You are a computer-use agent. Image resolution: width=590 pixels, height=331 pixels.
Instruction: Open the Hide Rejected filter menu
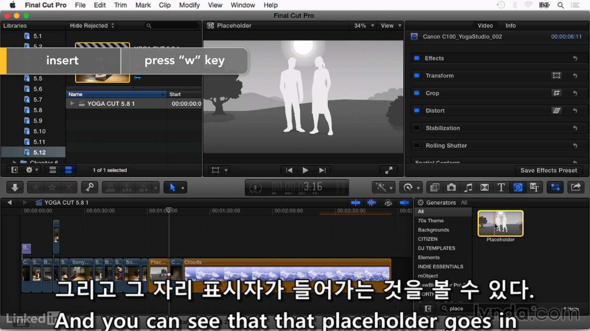92,26
